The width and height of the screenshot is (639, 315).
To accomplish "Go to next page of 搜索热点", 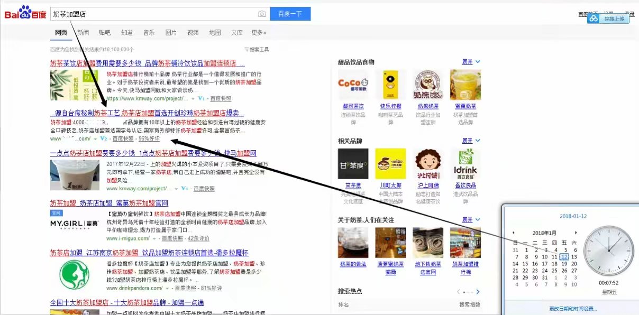I will [478, 291].
